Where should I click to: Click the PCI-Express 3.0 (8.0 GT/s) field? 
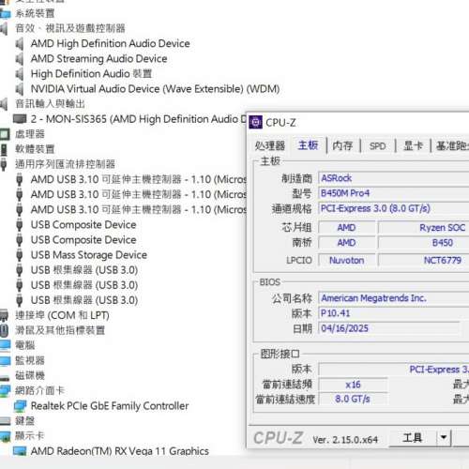point(394,208)
